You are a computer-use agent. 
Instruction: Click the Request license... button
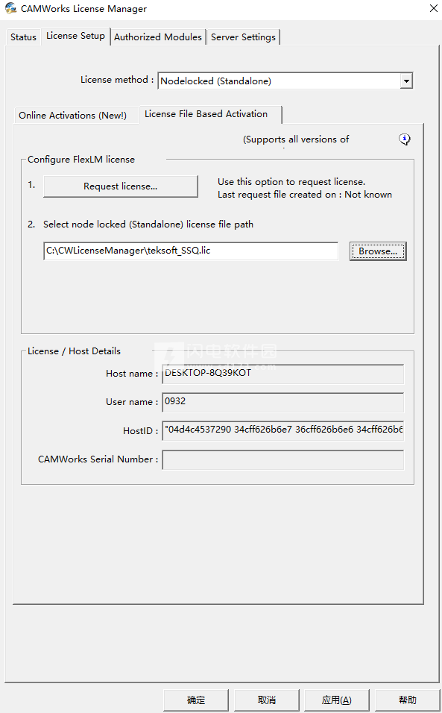(x=121, y=186)
